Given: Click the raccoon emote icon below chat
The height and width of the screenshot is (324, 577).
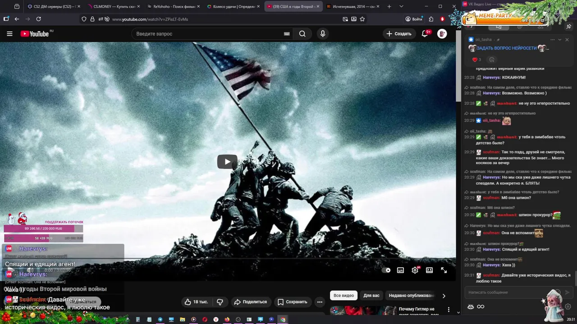Looking at the screenshot, I should coord(471,306).
